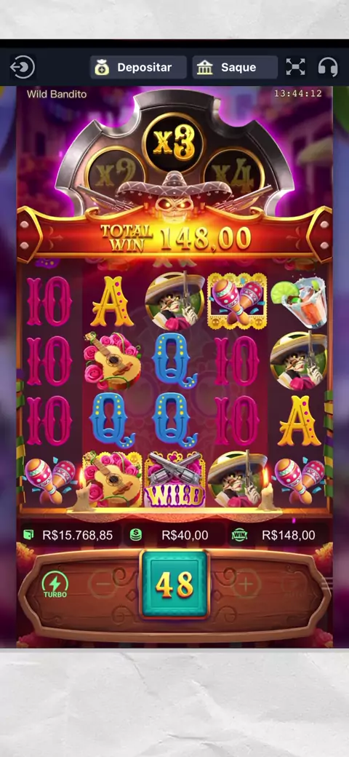Click the green WIN badge icon

click(x=239, y=534)
